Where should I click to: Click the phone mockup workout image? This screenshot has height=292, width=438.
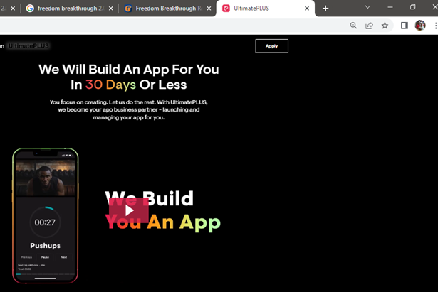click(46, 178)
